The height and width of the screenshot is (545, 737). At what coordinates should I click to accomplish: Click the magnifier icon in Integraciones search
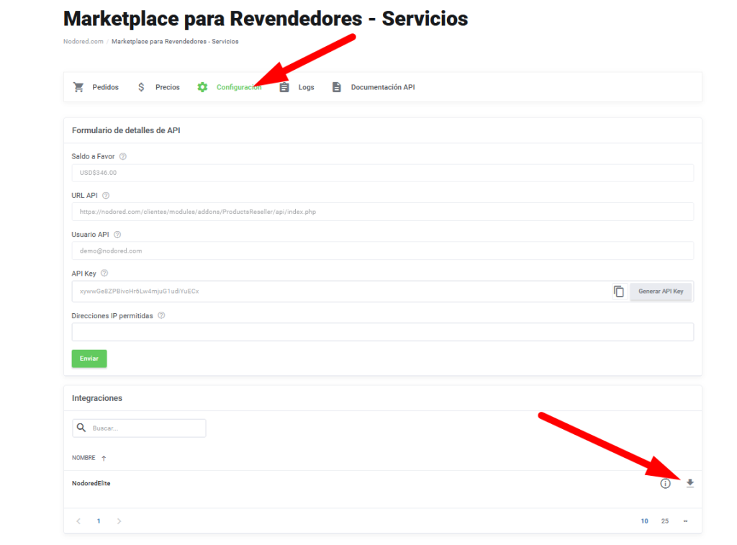tap(81, 428)
